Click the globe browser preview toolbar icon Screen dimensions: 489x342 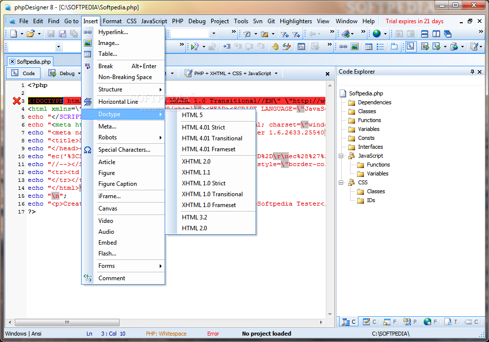click(376, 34)
